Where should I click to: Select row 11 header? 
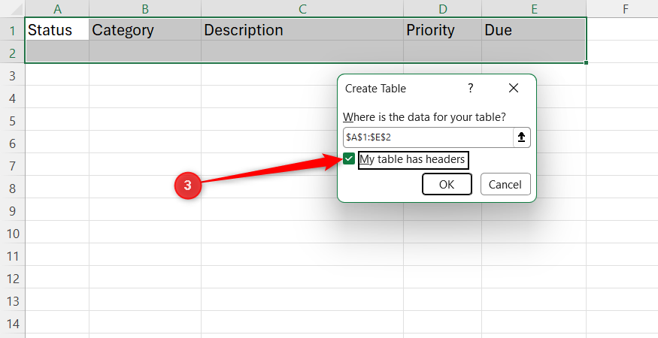pos(12,256)
